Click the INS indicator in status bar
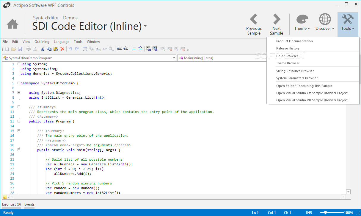This screenshot has height=216, width=361. 309,213
